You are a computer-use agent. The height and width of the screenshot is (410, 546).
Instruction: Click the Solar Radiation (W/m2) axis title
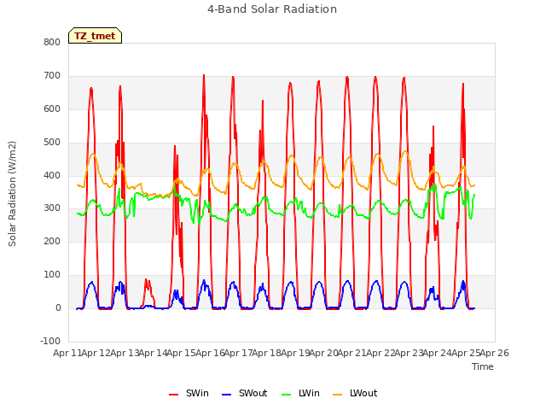click(x=12, y=194)
